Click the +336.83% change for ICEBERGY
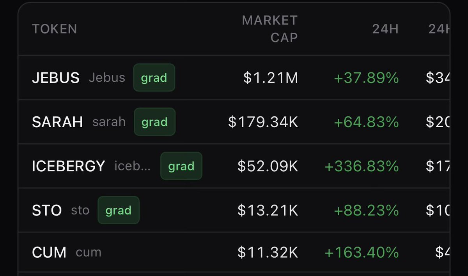This screenshot has height=276, width=468. [x=362, y=167]
